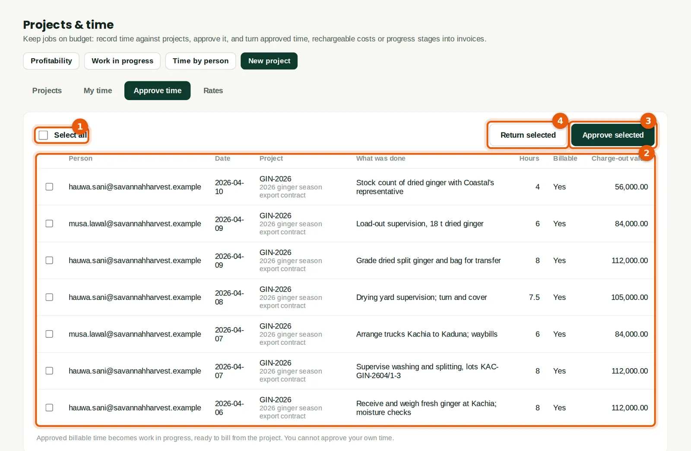Click the Hours column header
This screenshot has width=691, height=451.
click(x=529, y=158)
